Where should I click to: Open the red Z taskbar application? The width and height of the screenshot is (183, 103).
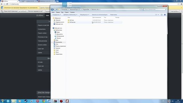(x=67, y=101)
